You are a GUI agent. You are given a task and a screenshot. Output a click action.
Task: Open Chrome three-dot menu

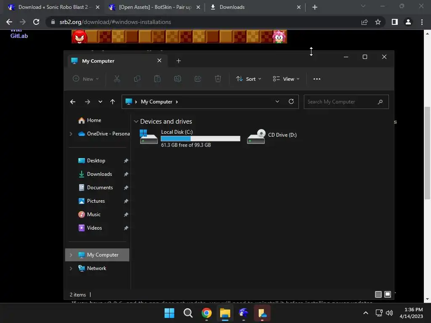422,22
